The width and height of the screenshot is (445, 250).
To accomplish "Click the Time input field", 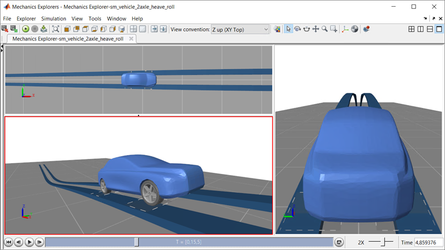I will [428, 242].
